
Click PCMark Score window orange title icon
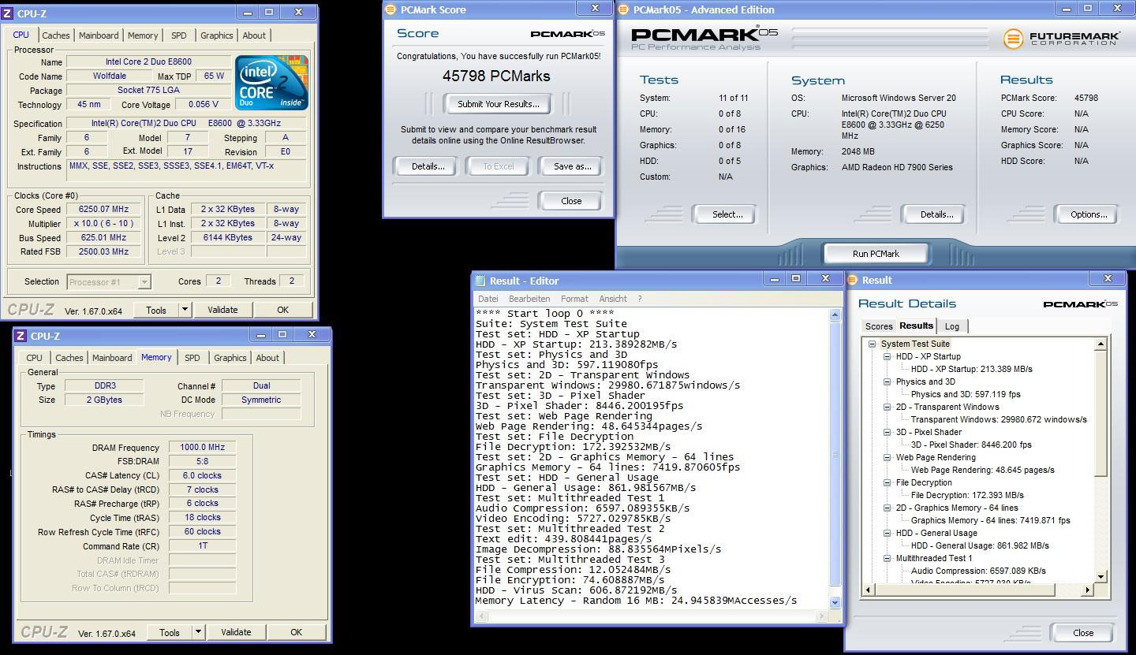click(x=390, y=9)
